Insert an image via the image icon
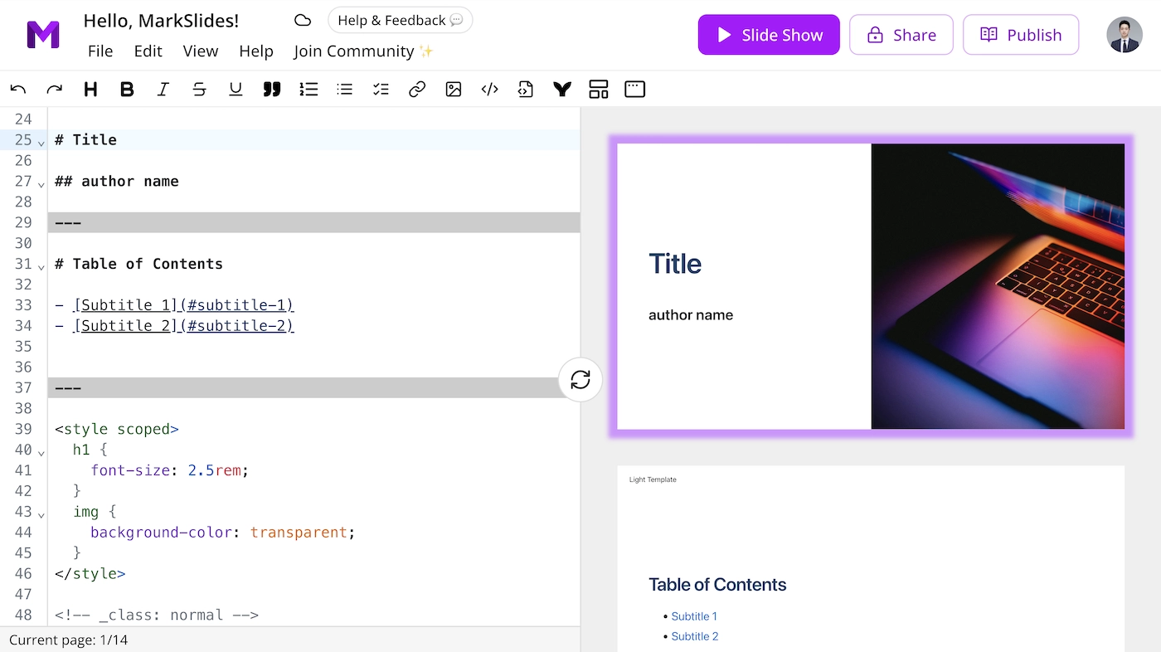 (453, 89)
